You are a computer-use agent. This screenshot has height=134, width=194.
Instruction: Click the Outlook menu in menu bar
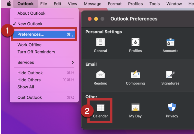click(x=25, y=4)
